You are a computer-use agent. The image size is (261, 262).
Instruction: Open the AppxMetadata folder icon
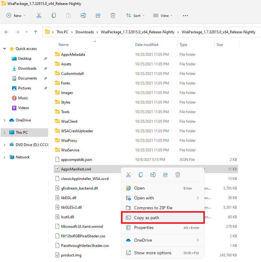click(x=57, y=54)
